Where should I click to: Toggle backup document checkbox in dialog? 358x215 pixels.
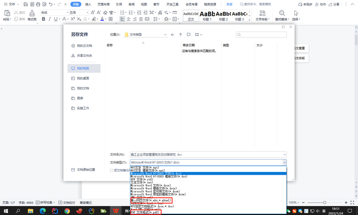coord(112,170)
